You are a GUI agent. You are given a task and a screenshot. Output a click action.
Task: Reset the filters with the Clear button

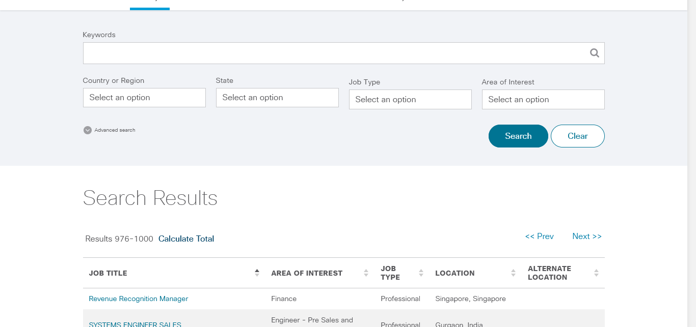click(577, 136)
